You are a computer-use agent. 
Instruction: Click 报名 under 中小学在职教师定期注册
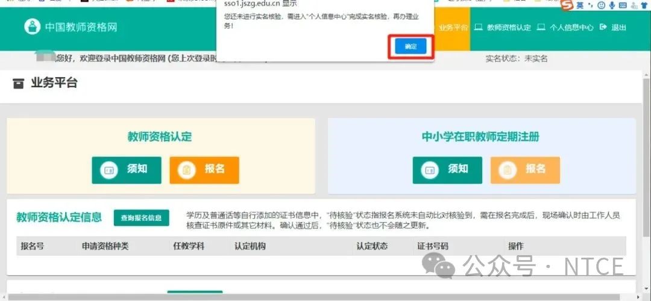click(525, 170)
